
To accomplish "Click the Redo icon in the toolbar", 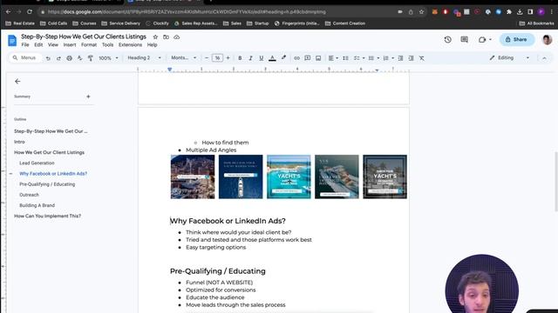I will pyautogui.click(x=58, y=58).
